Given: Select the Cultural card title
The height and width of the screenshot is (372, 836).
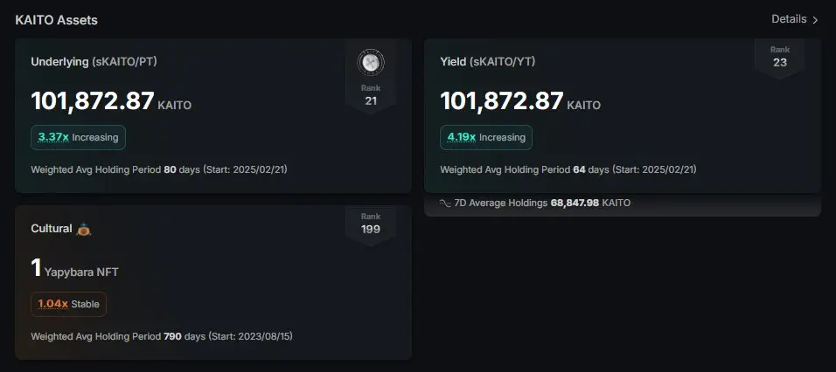Looking at the screenshot, I should tap(52, 229).
